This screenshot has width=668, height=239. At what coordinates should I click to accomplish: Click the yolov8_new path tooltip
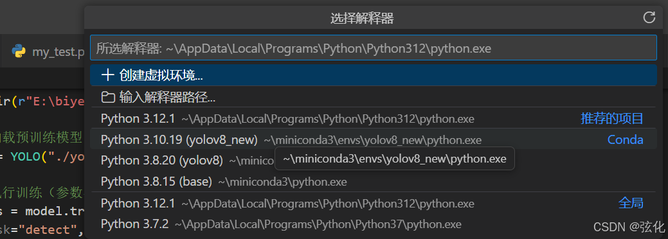[x=395, y=159]
